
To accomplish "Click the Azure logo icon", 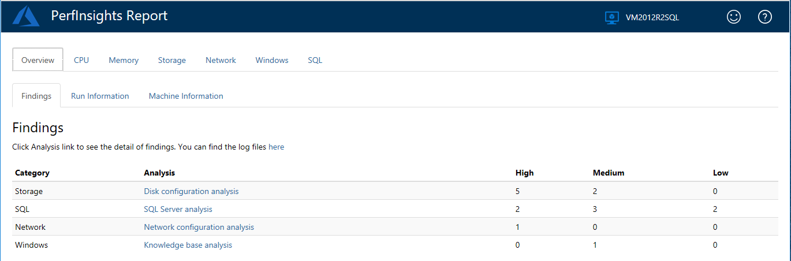I will [x=26, y=16].
